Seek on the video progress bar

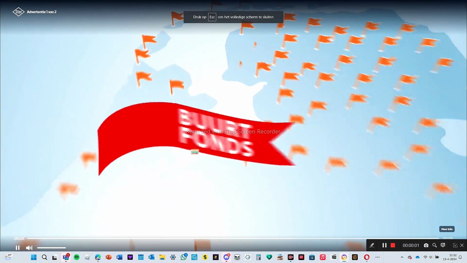(x=233, y=239)
